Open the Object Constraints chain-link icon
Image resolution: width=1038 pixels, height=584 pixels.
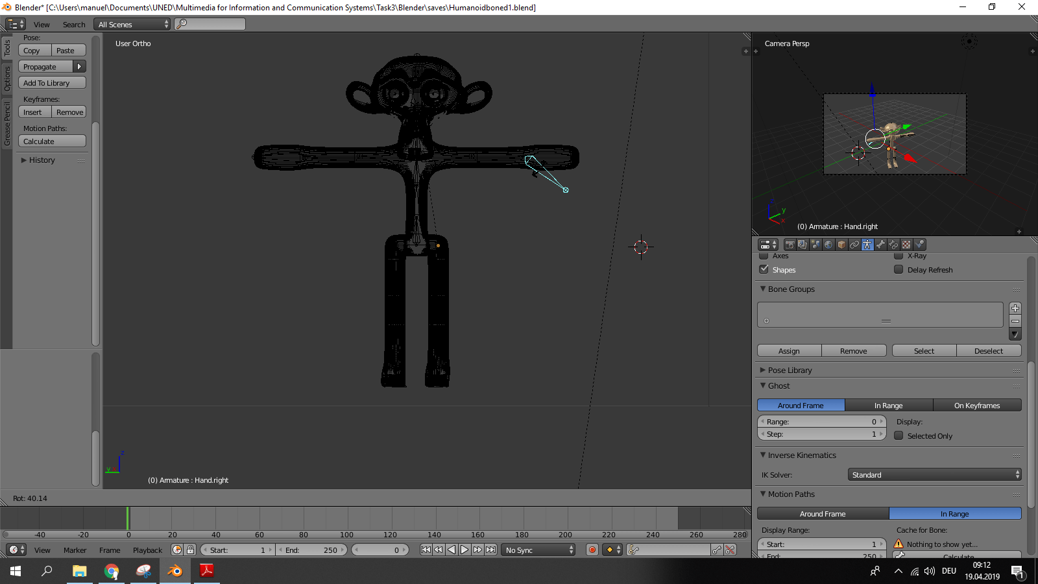pyautogui.click(x=854, y=245)
